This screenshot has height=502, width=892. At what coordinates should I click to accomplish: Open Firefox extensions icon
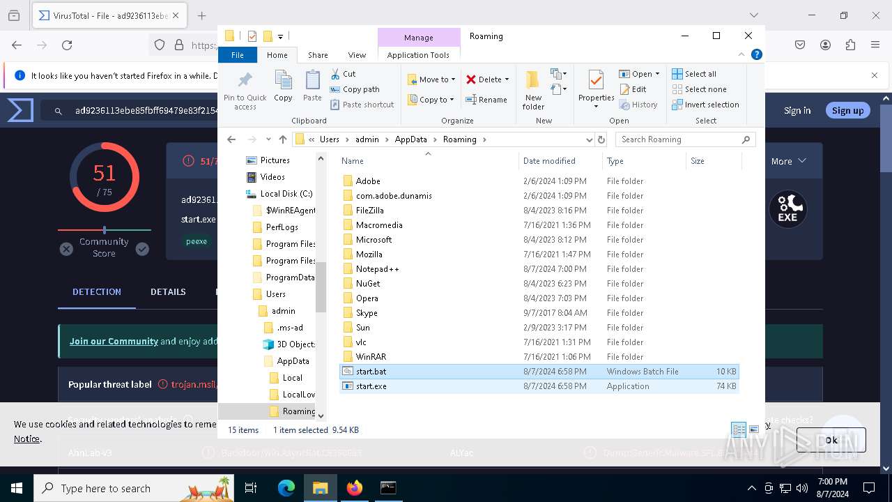pos(849,45)
